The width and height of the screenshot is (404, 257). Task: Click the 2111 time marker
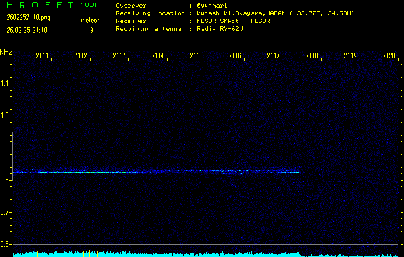(42, 56)
